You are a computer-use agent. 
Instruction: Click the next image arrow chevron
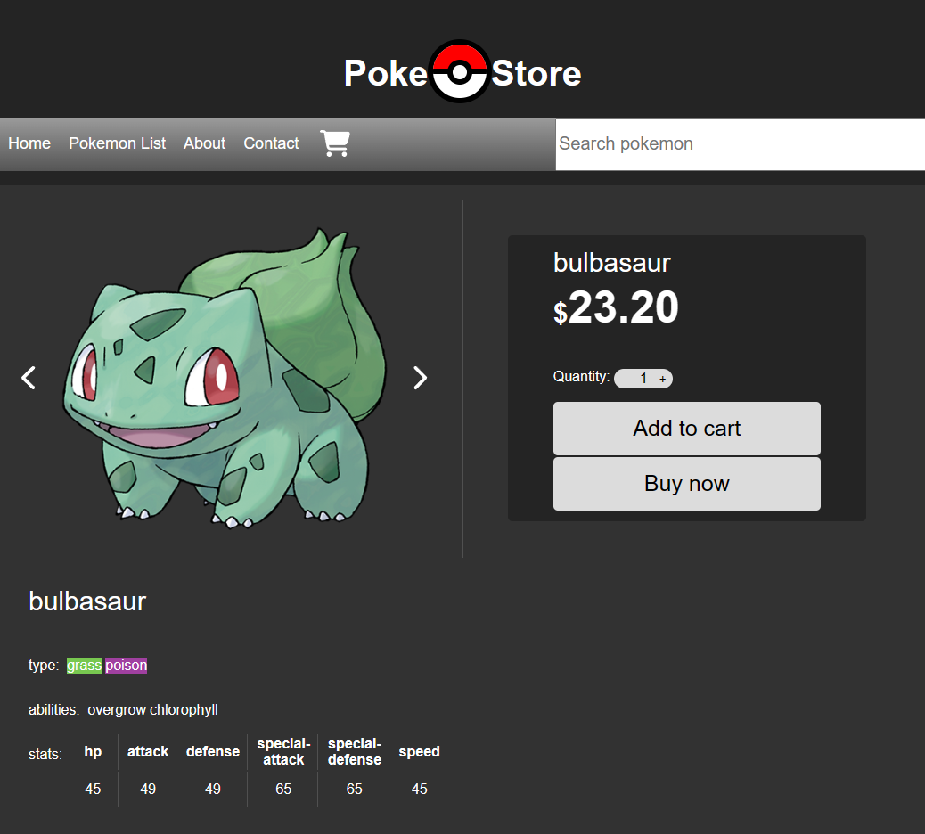point(420,378)
